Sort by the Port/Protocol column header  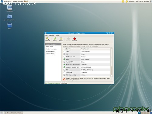click(x=95, y=49)
